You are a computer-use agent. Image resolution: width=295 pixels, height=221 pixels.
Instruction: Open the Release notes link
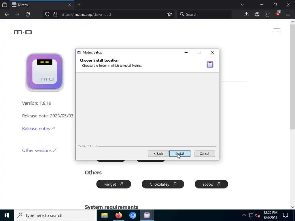pyautogui.click(x=38, y=129)
